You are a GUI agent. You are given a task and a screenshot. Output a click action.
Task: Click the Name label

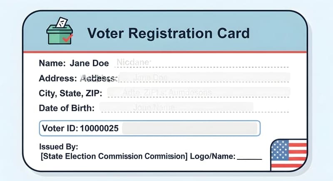(x=52, y=64)
